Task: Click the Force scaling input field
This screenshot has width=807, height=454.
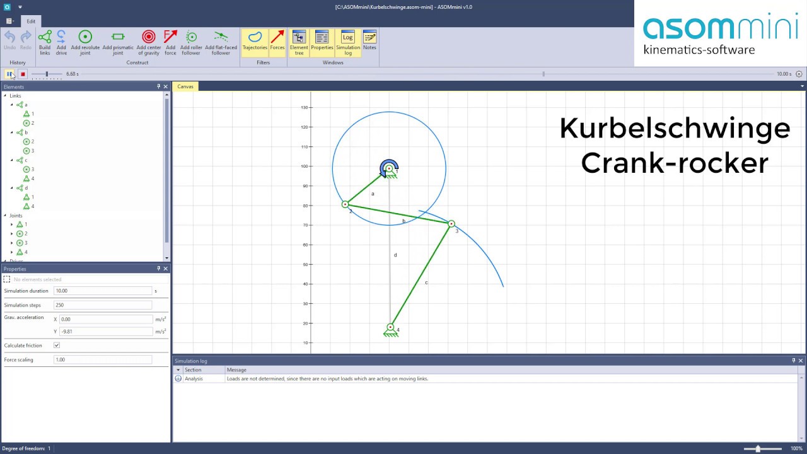Action: coord(103,359)
